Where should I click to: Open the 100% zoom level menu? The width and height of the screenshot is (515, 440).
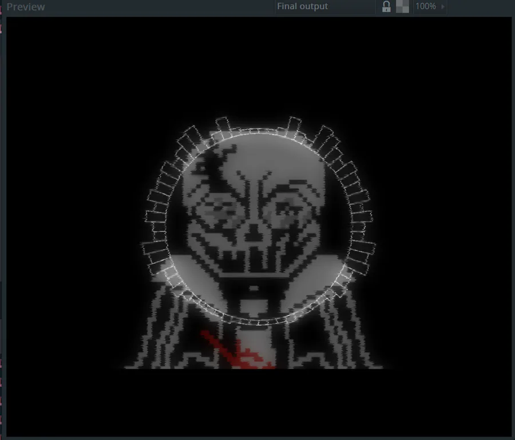click(x=430, y=6)
